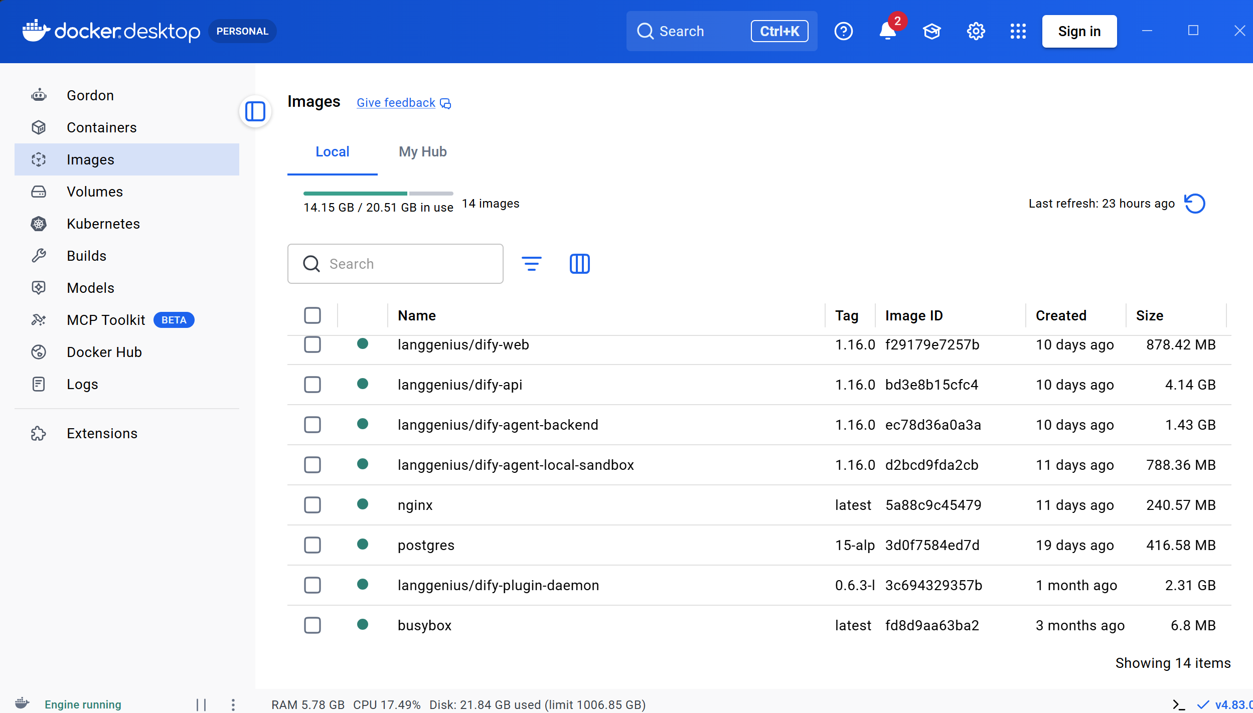Click the global Search Ctrl+K box
1253x713 pixels.
(x=722, y=31)
